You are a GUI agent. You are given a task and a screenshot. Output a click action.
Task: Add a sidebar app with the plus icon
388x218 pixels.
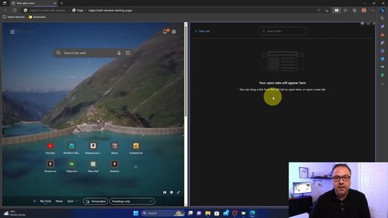click(x=383, y=84)
